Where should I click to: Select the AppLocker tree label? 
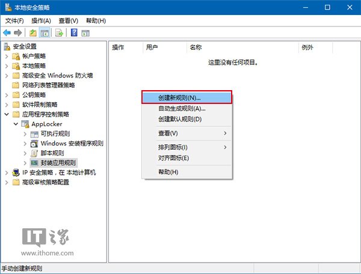tap(47, 124)
